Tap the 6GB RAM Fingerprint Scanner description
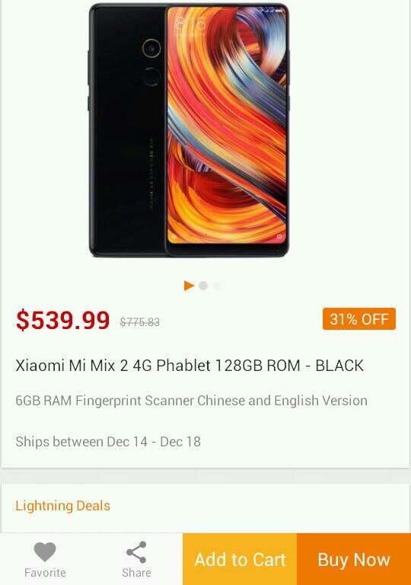Viewport: 411px width, 585px height. [x=191, y=401]
